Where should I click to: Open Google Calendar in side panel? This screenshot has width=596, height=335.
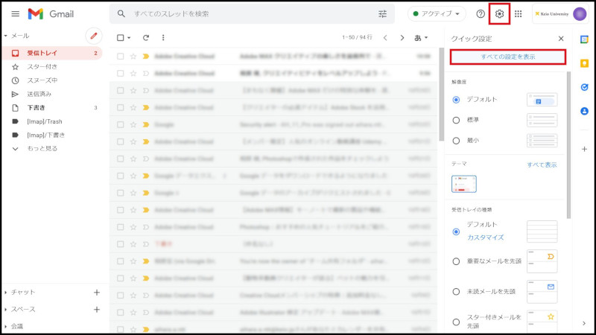point(585,40)
